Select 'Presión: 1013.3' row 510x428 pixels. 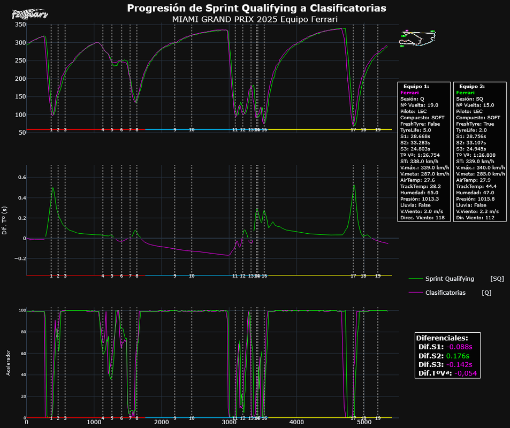coord(421,199)
